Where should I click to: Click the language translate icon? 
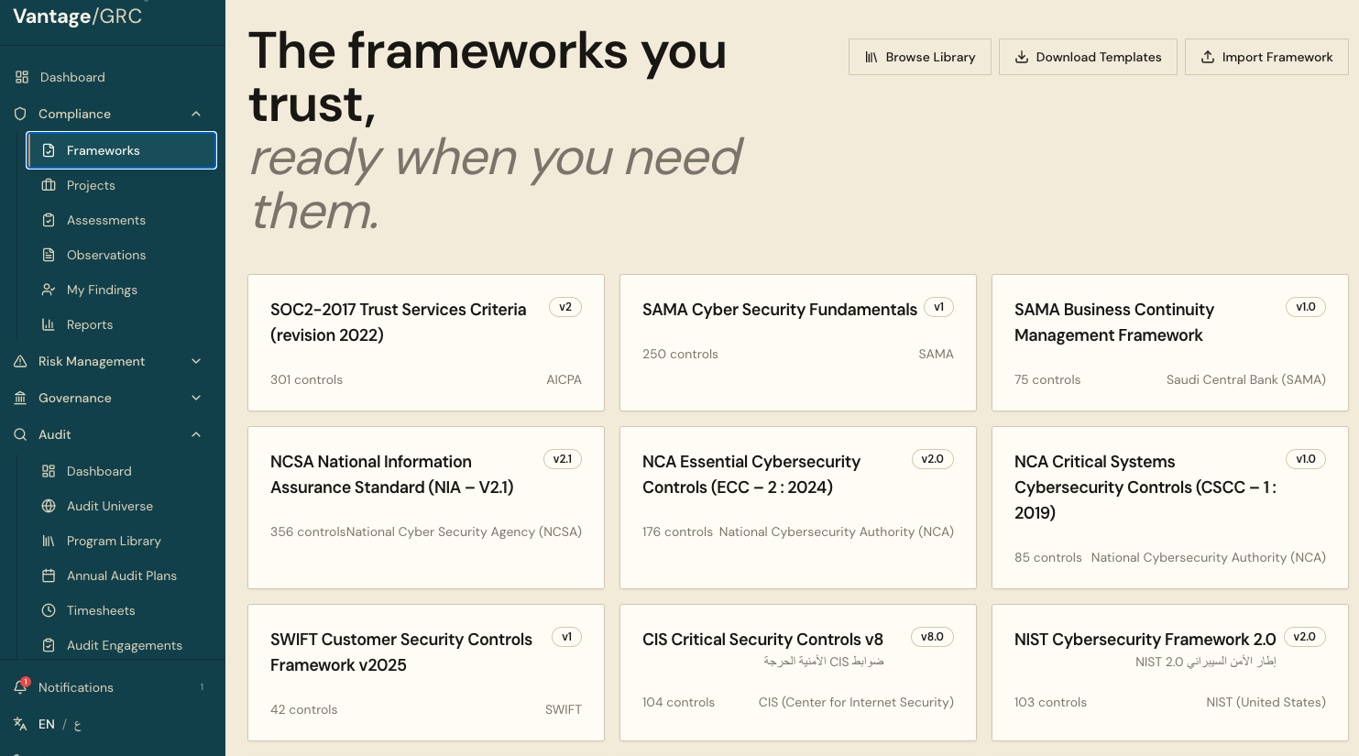pyautogui.click(x=20, y=724)
